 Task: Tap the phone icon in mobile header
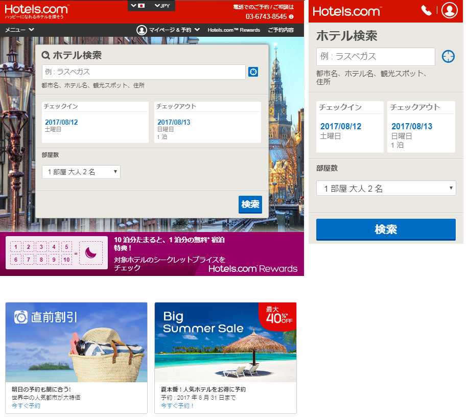[x=426, y=10]
